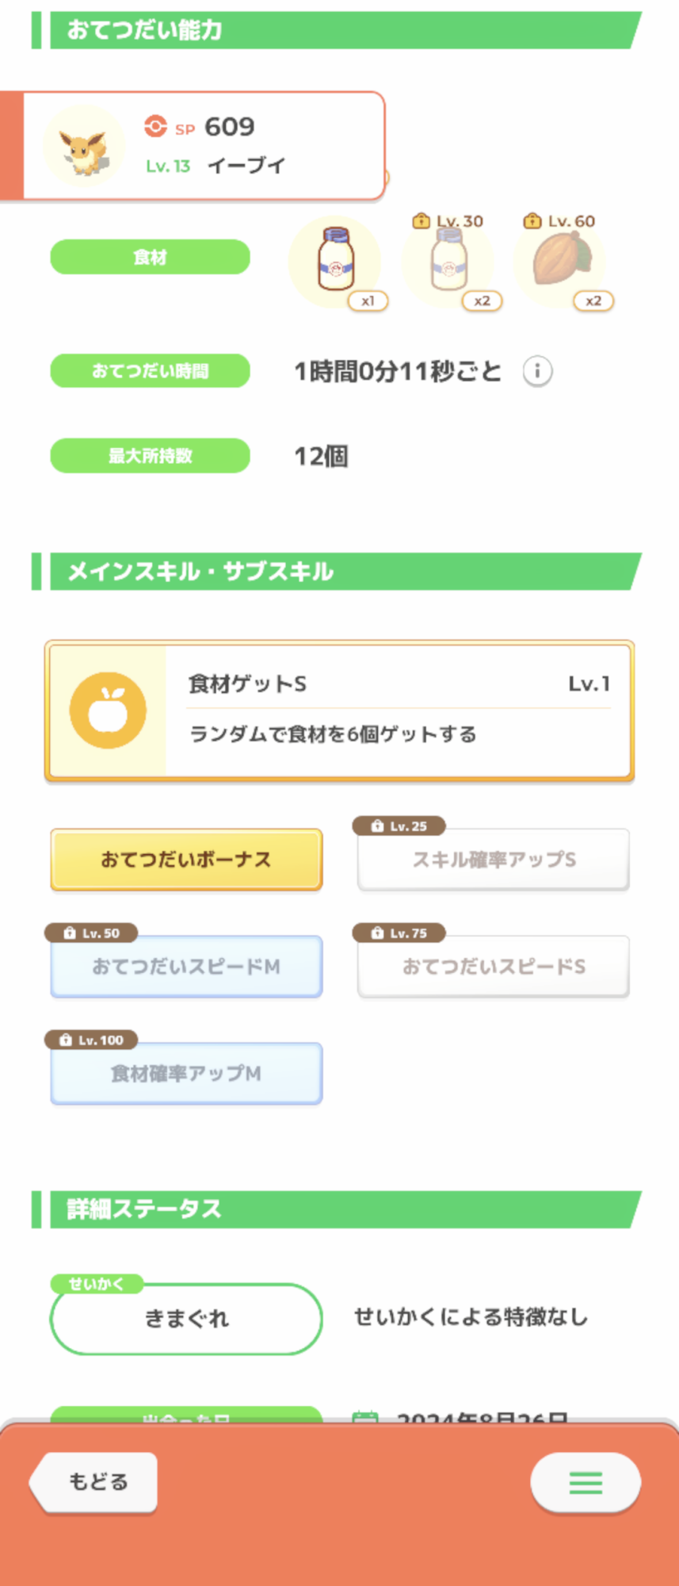
Task: Open the helping time info icon
Action: [537, 371]
